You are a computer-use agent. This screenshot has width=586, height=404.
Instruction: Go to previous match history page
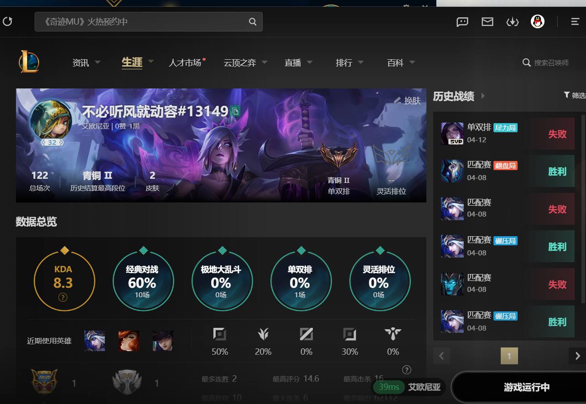pyautogui.click(x=441, y=356)
